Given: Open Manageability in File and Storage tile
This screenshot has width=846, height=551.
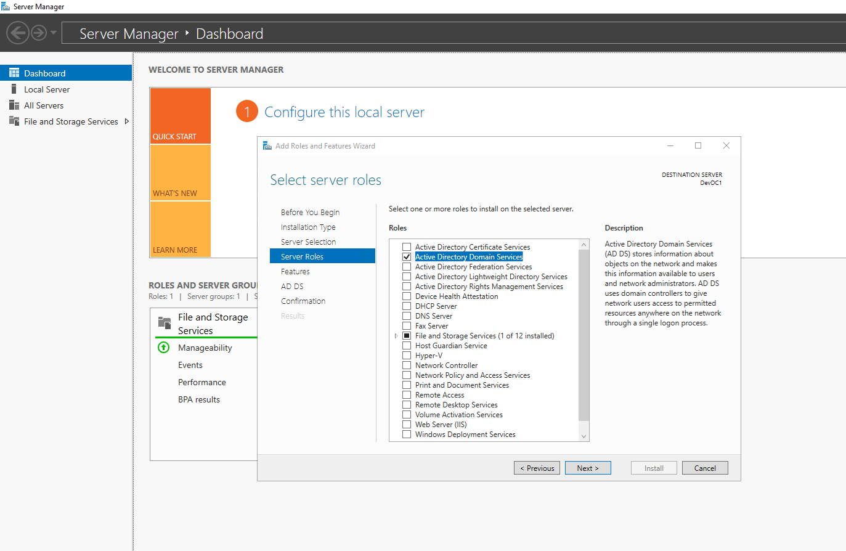Looking at the screenshot, I should point(205,348).
